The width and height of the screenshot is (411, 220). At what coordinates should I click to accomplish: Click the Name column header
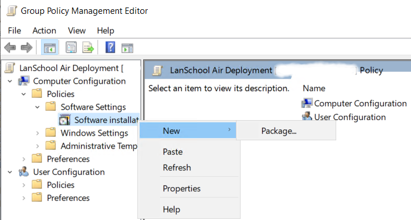point(314,88)
